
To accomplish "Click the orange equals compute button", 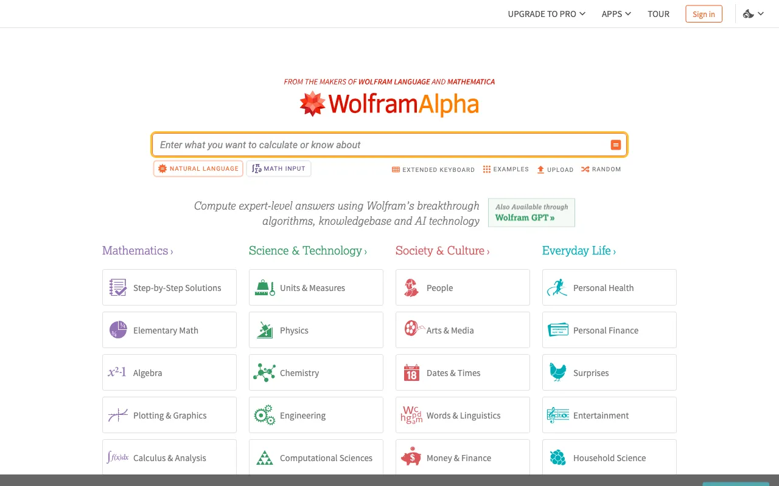I will (x=615, y=145).
